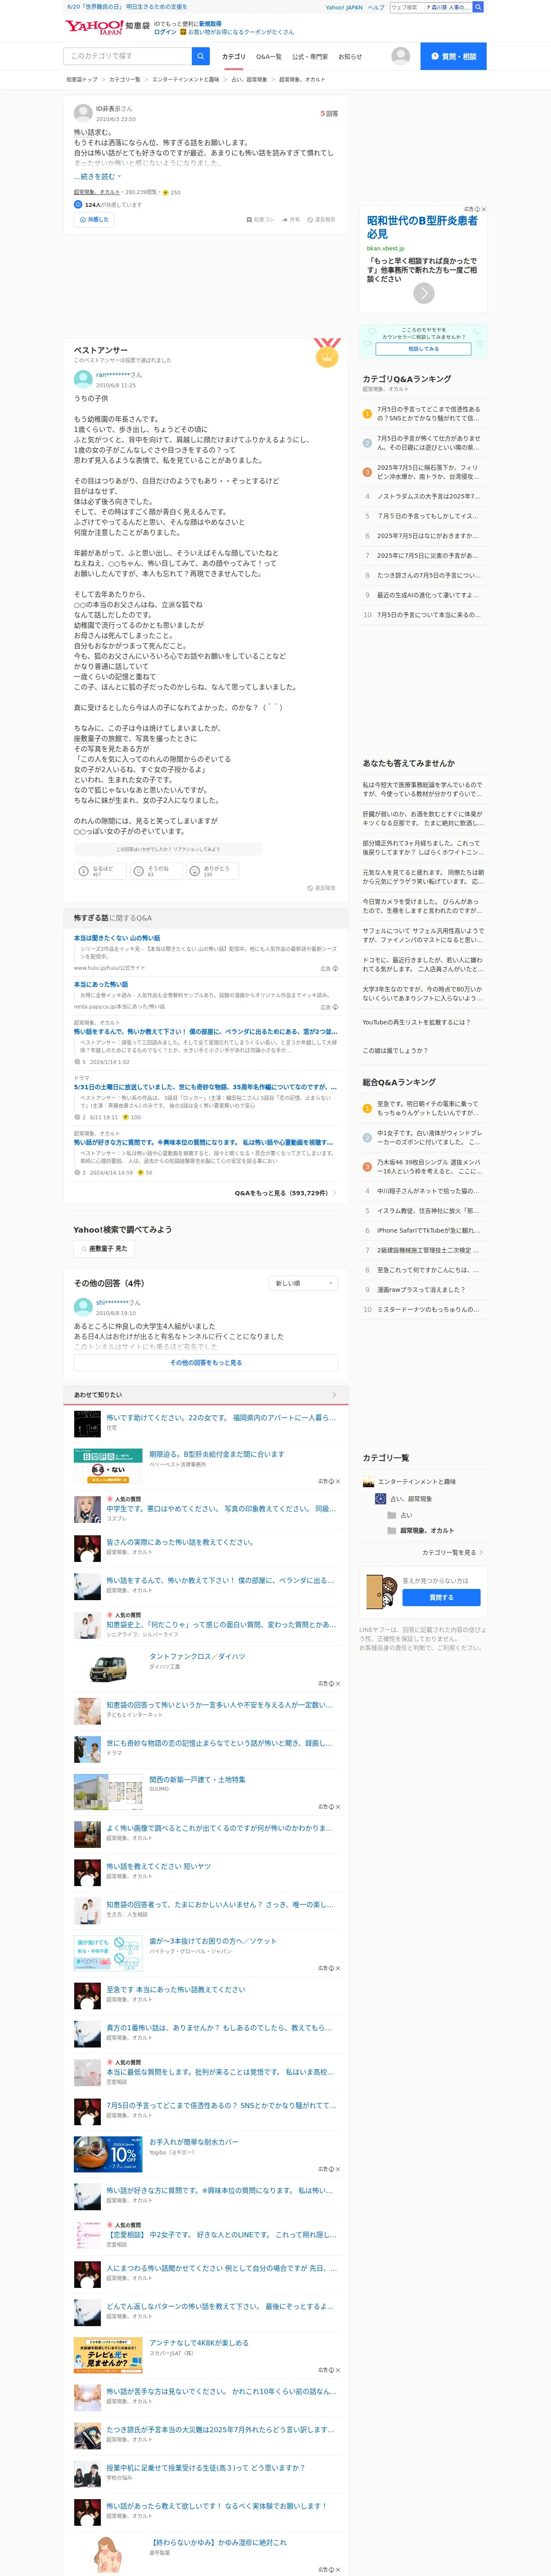Expand その他の回答をもっと見る
The height and width of the screenshot is (2576, 551).
[x=206, y=1363]
